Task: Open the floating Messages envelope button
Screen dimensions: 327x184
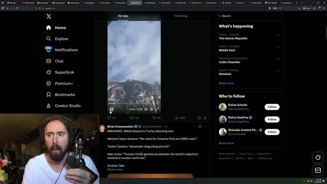Action: point(318,170)
